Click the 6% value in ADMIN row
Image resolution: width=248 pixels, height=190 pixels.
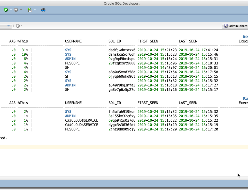tap(26, 59)
